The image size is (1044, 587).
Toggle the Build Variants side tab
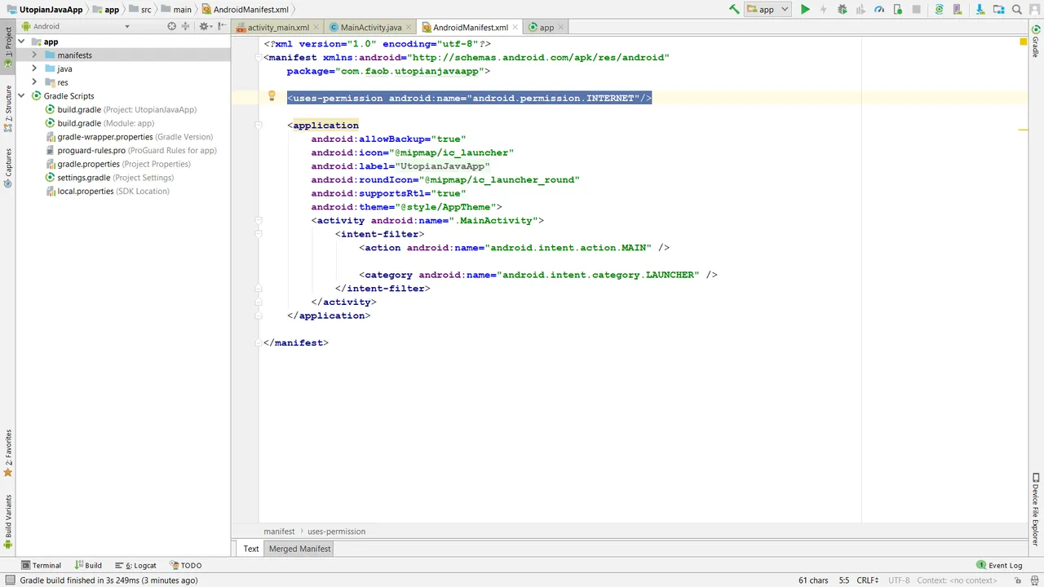click(8, 522)
